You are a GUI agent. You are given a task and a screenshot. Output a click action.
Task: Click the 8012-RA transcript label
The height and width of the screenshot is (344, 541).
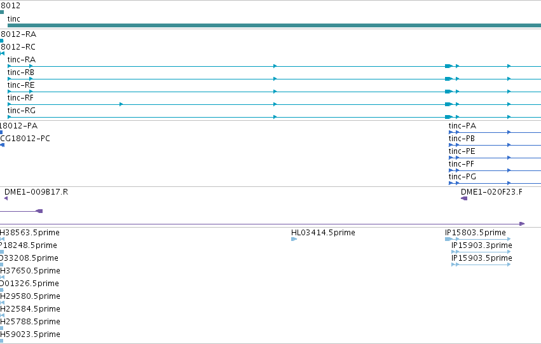coord(18,34)
